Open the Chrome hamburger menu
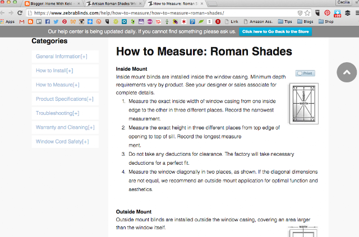 pyautogui.click(x=357, y=13)
